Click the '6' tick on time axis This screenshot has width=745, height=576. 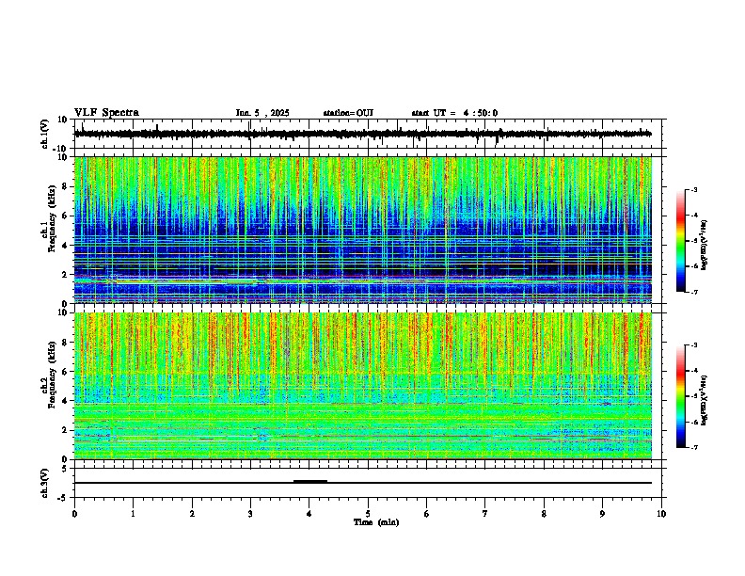pyautogui.click(x=427, y=514)
